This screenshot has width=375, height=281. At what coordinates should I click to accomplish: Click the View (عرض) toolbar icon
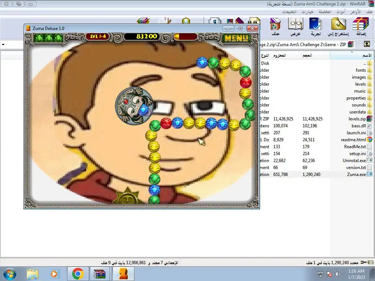click(x=296, y=26)
